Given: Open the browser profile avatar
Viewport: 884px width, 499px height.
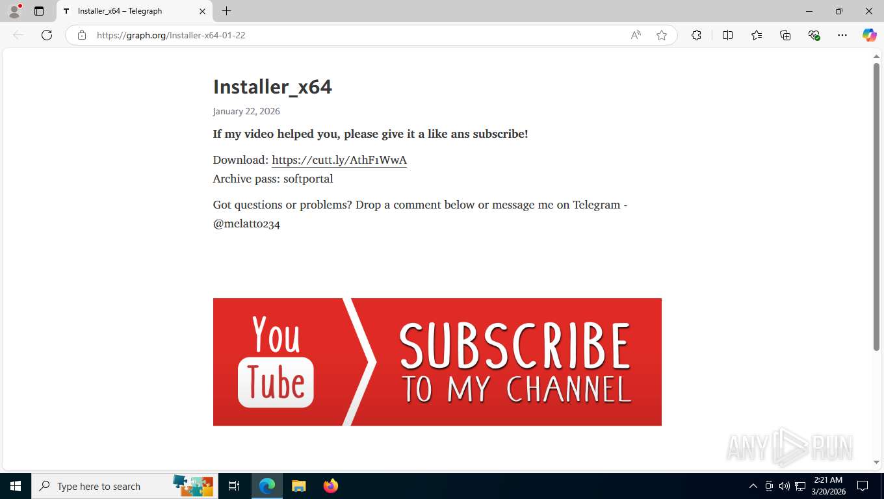Looking at the screenshot, I should (14, 11).
